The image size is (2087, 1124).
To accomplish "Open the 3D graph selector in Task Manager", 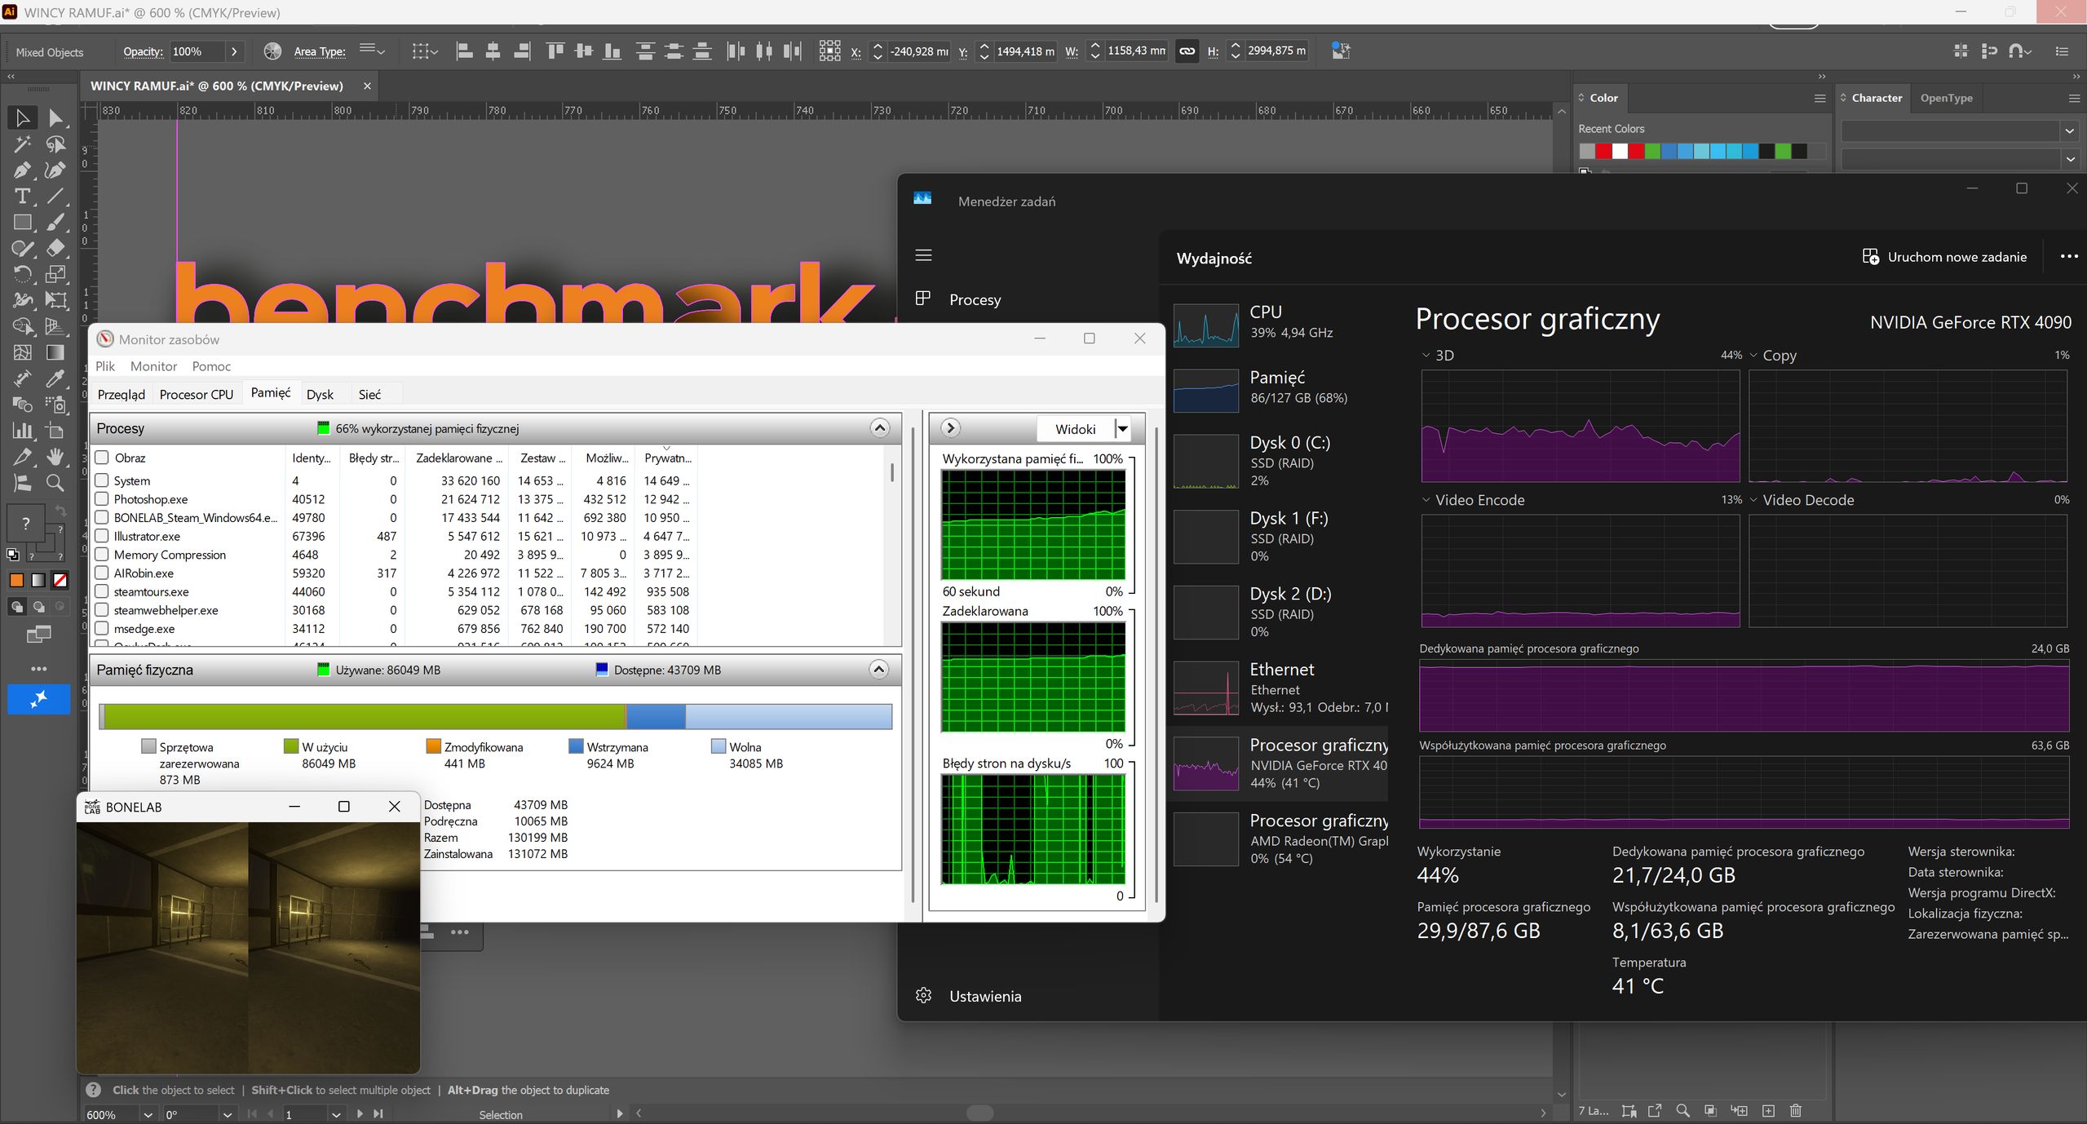I will (x=1426, y=356).
